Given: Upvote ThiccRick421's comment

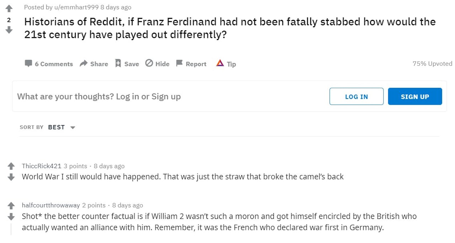Looking at the screenshot, I should [x=11, y=166].
